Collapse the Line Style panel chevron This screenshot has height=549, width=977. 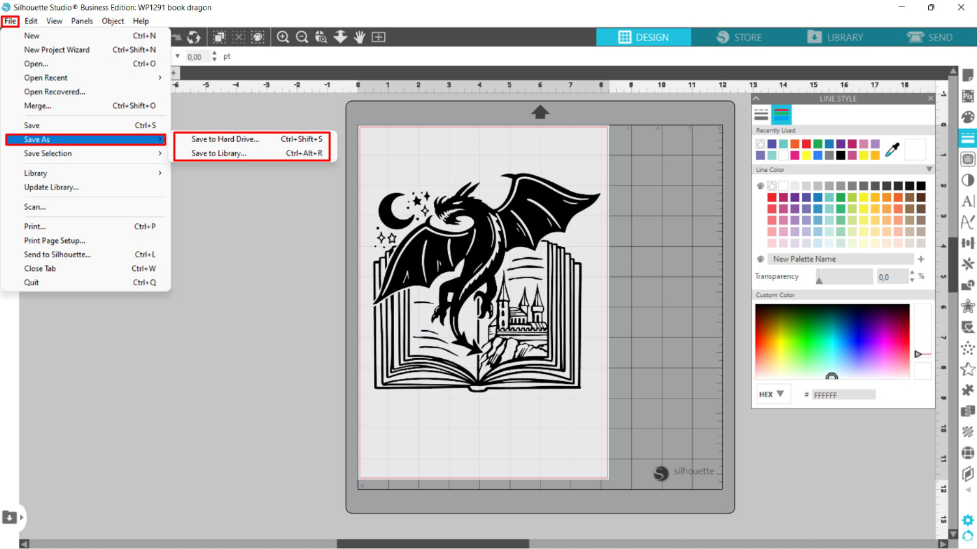(756, 98)
